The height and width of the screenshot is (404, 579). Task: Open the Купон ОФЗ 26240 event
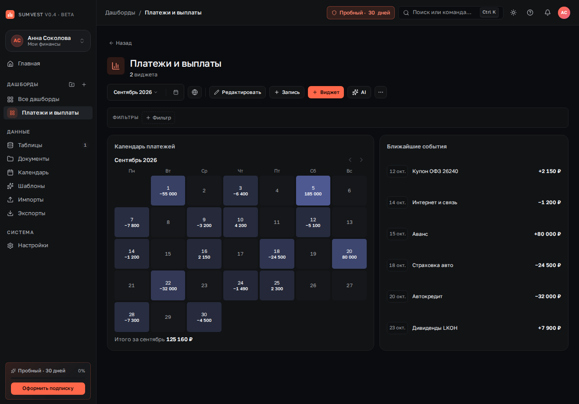[474, 171]
